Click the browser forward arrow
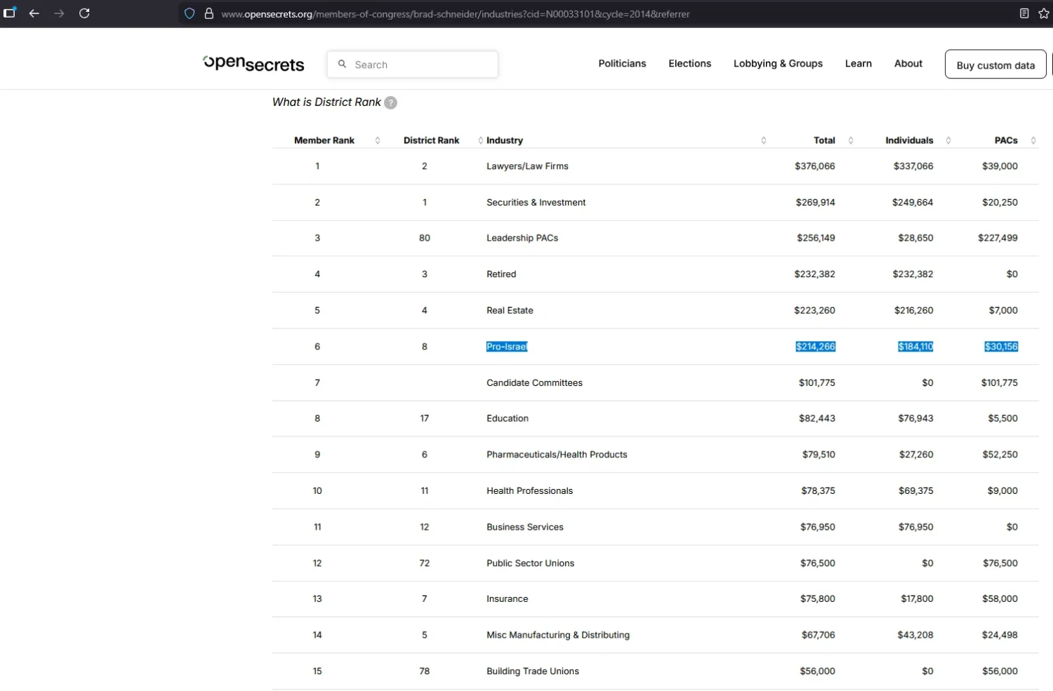This screenshot has width=1053, height=691. coord(59,13)
